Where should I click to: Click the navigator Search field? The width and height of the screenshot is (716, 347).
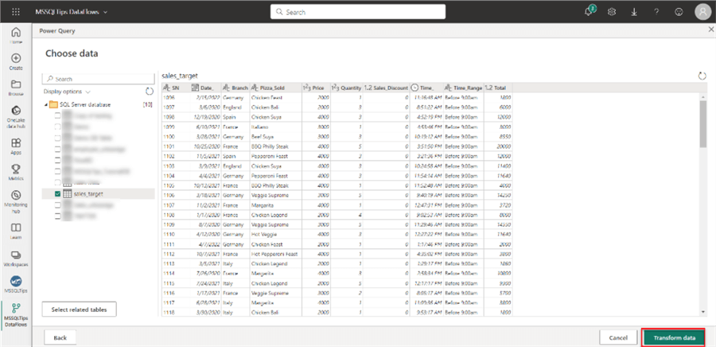pyautogui.click(x=98, y=79)
